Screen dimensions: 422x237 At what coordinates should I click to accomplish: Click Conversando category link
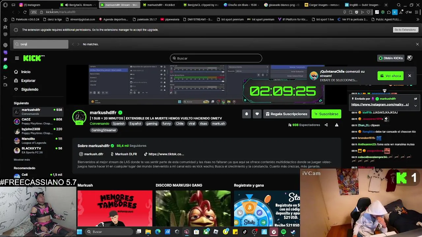pyautogui.click(x=99, y=124)
